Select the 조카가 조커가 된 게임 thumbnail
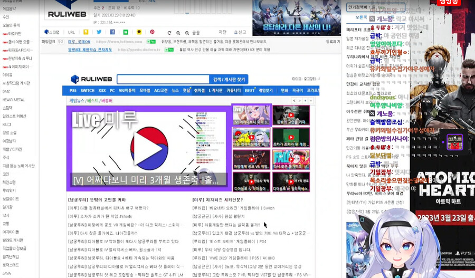 pyautogui.click(x=291, y=137)
